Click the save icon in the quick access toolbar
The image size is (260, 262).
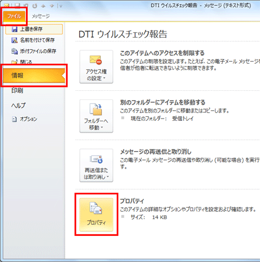[x=17, y=6]
